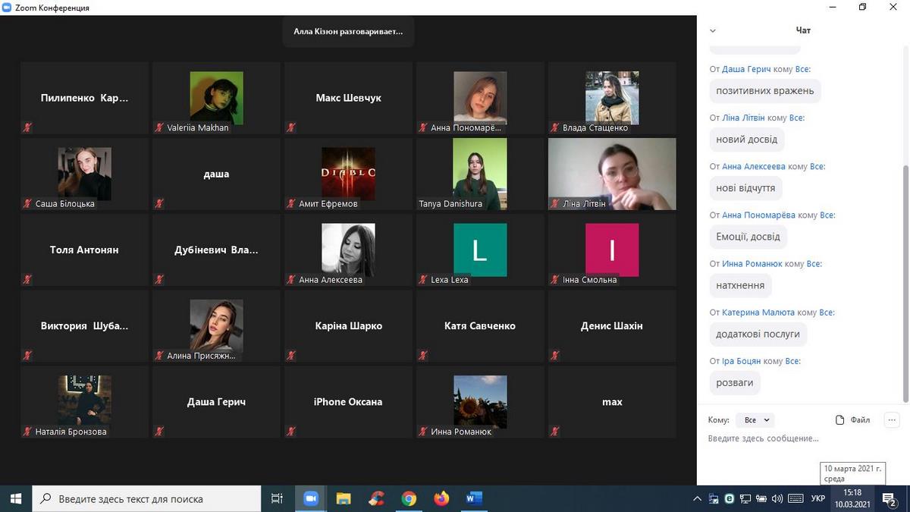910x512 pixels.
Task: Click muted mic icon next to Саша Білоцька
Action: click(27, 203)
